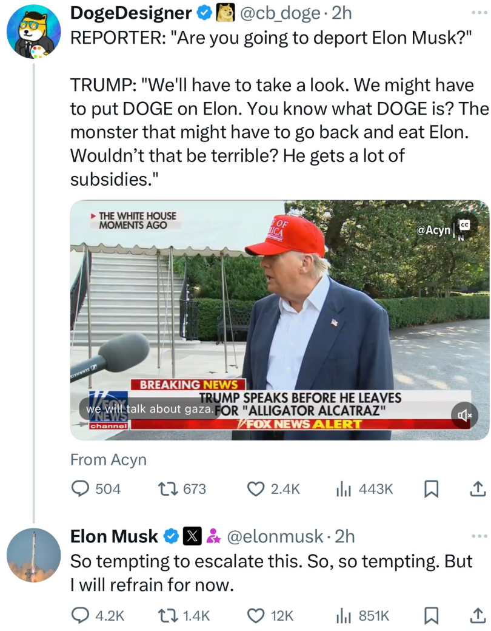The width and height of the screenshot is (491, 631).
Task: Open the @elonmusk handle link
Action: pyautogui.click(x=275, y=536)
